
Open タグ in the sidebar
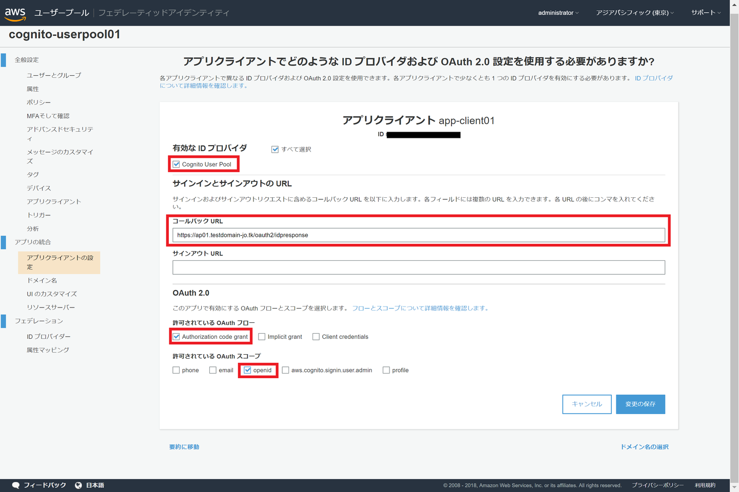pos(33,175)
